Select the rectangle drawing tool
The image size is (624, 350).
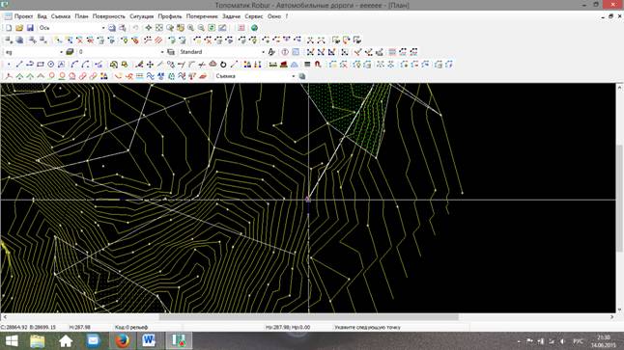click(41, 64)
